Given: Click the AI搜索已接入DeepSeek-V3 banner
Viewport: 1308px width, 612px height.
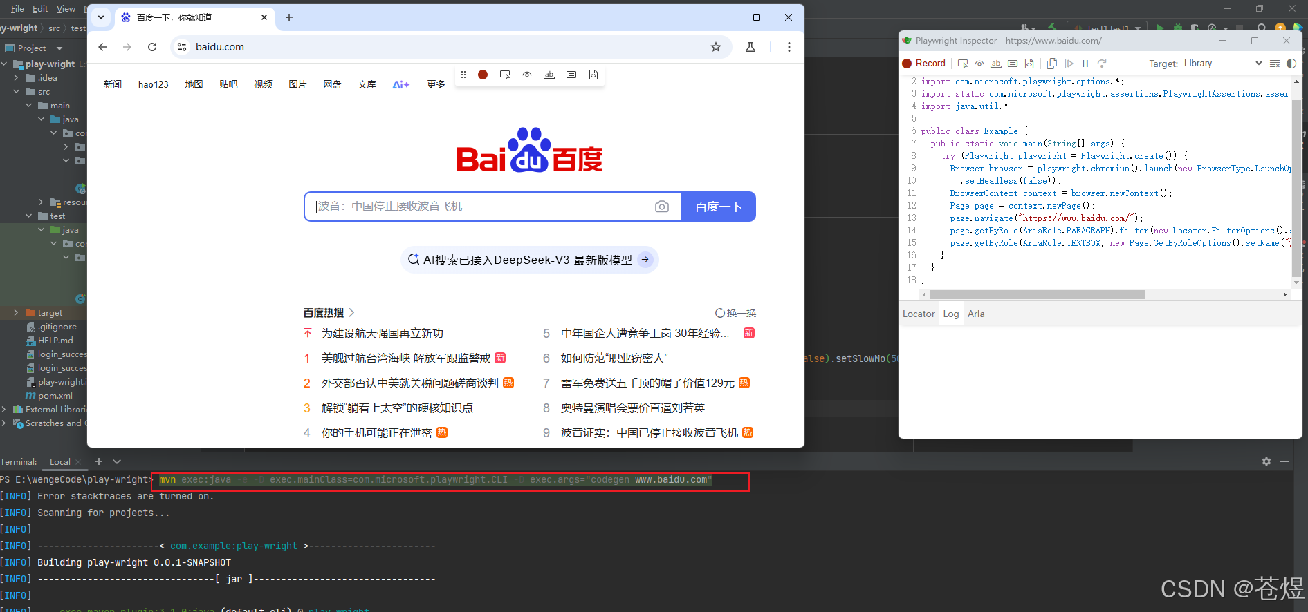Looking at the screenshot, I should tap(530, 260).
